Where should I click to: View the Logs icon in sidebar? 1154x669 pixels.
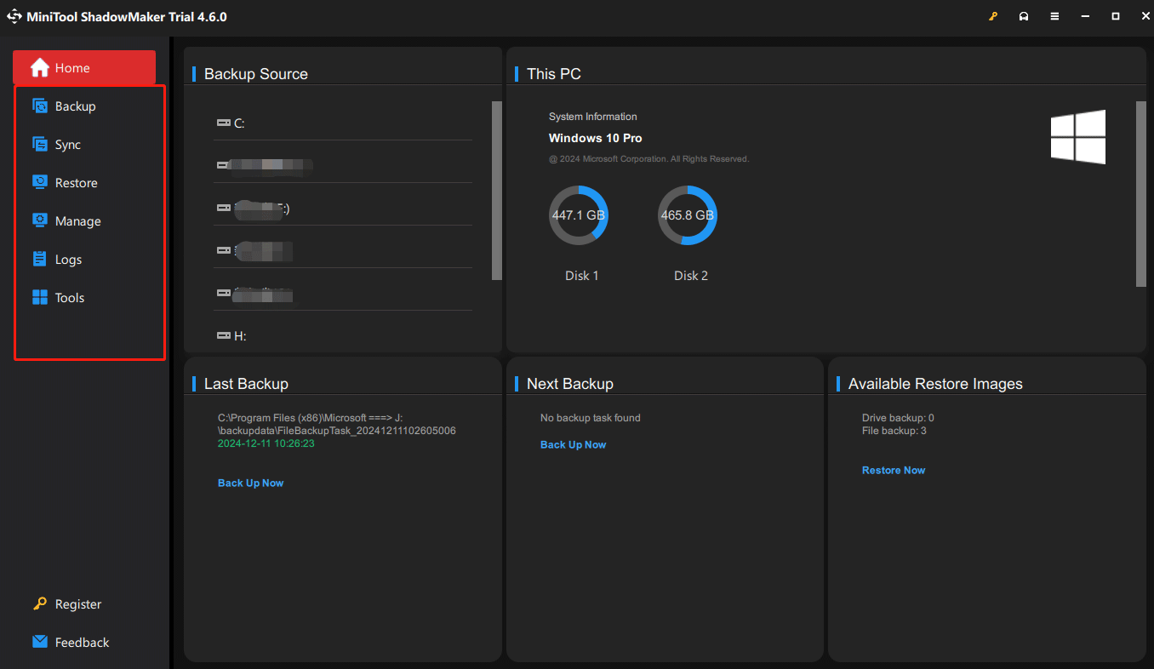(x=39, y=260)
